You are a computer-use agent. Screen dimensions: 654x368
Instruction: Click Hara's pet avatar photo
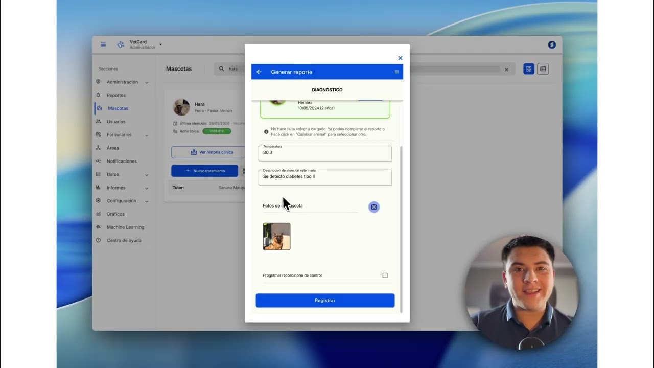pos(181,107)
